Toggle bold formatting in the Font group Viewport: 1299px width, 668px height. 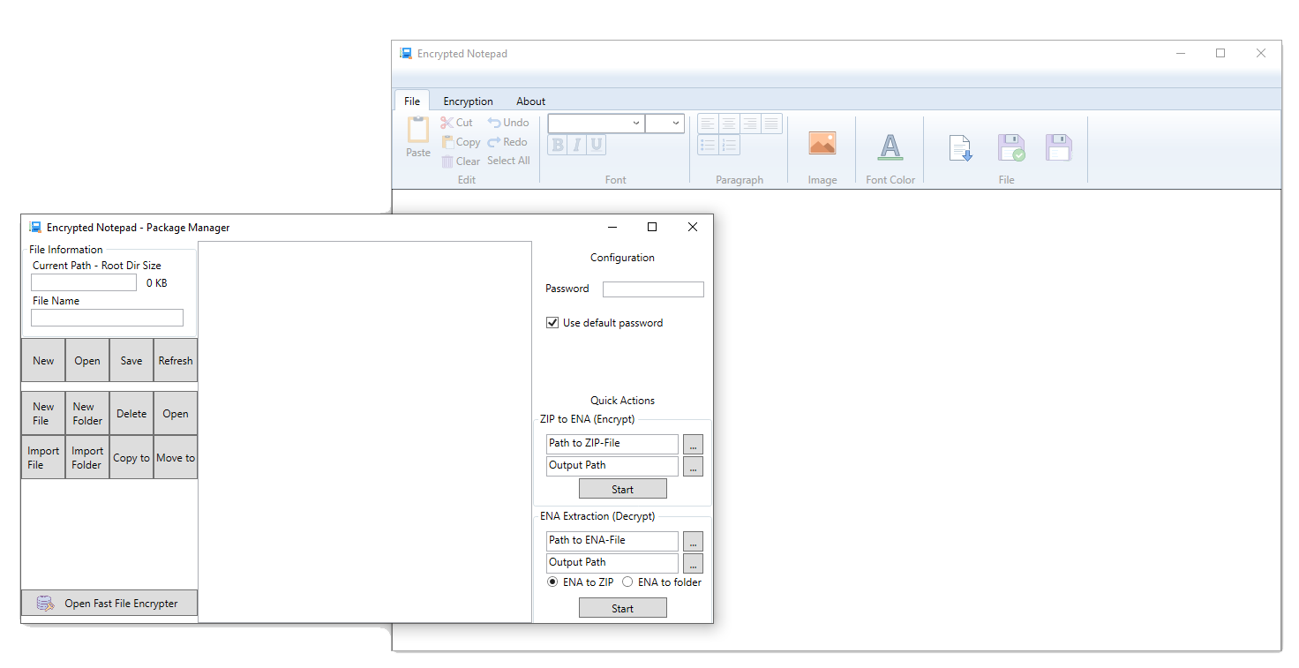coord(557,146)
